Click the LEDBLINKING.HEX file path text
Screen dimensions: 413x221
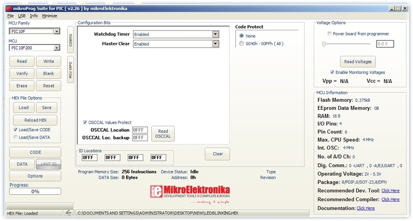158,213
